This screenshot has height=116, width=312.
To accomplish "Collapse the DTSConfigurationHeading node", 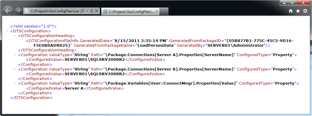I will coord(15,36).
